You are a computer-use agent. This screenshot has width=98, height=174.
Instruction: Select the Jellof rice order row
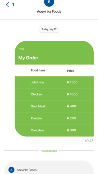(54, 82)
